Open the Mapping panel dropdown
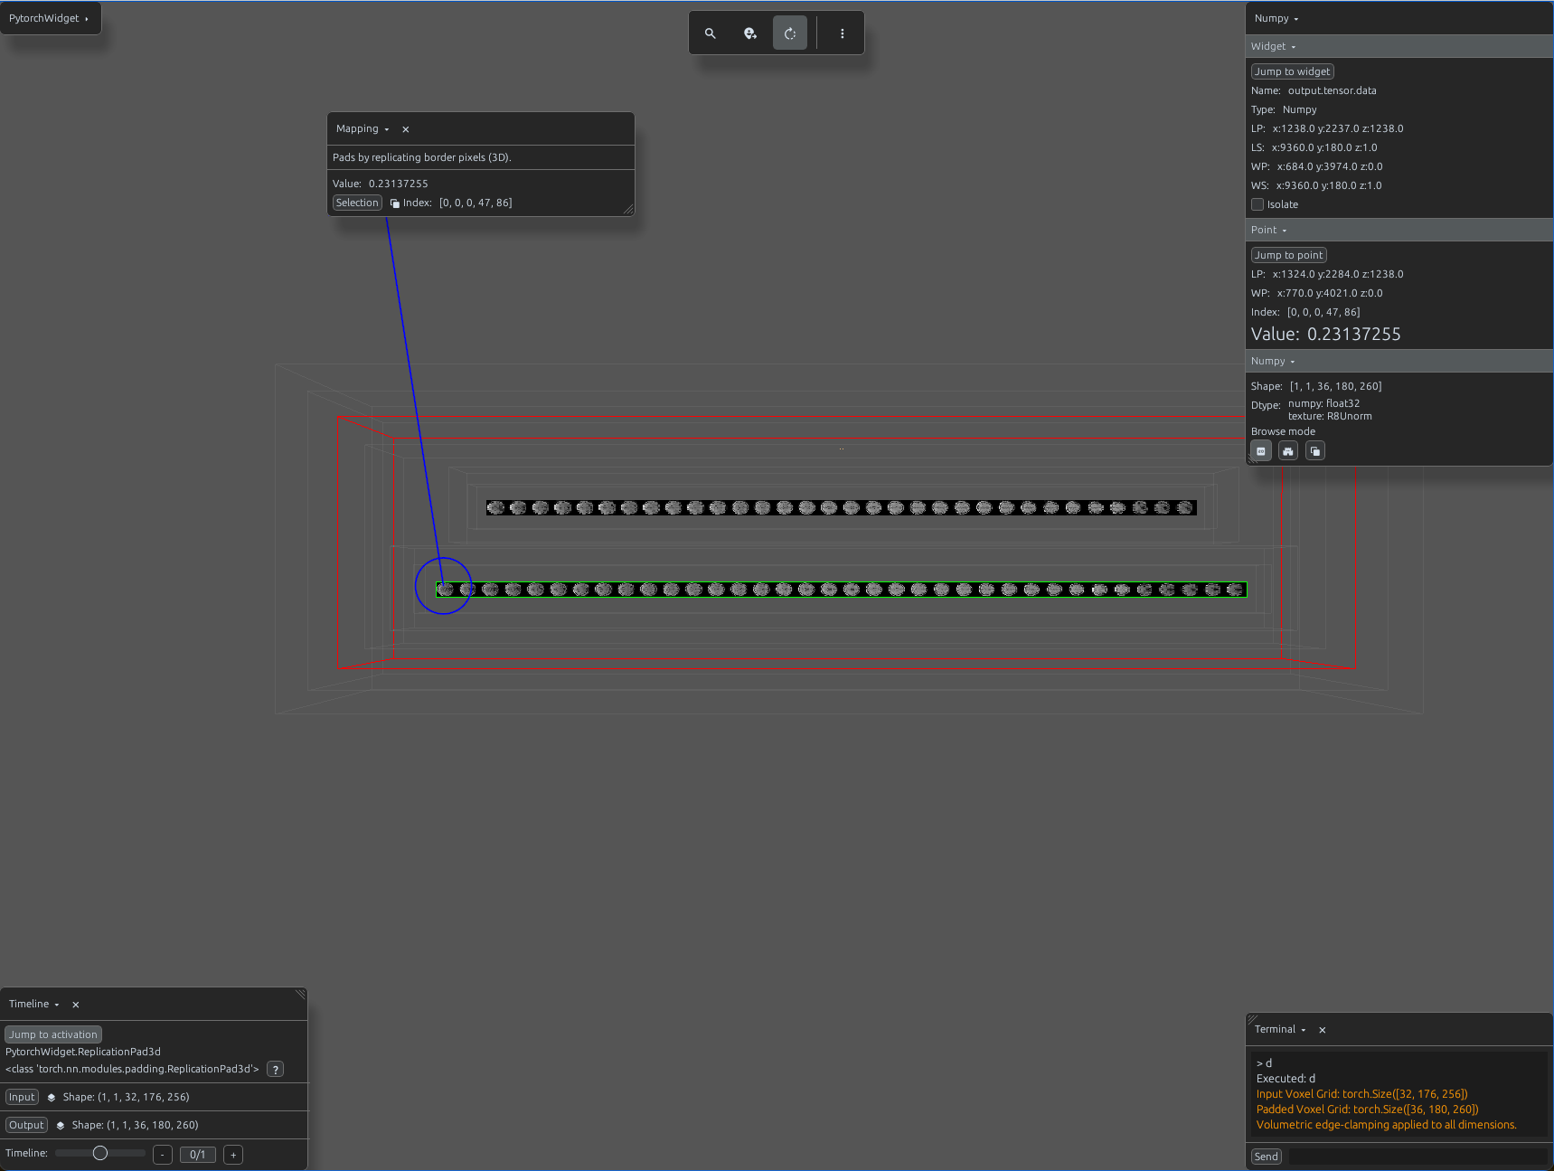Image resolution: width=1554 pixels, height=1171 pixels. [363, 129]
